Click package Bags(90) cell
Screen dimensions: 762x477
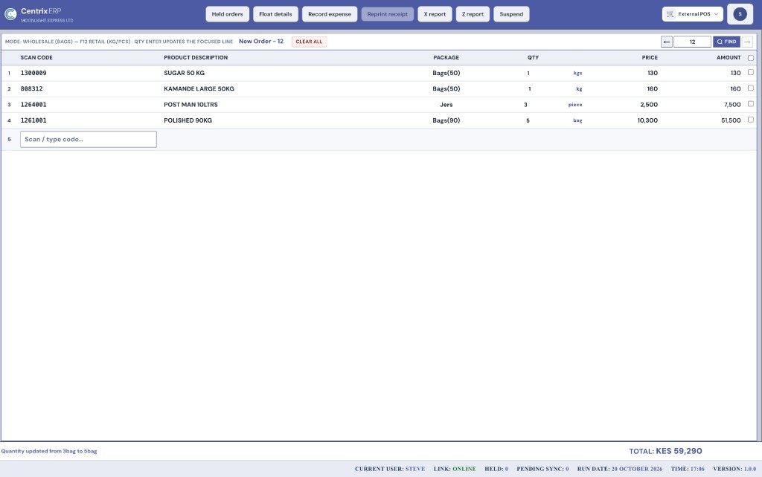(x=446, y=120)
